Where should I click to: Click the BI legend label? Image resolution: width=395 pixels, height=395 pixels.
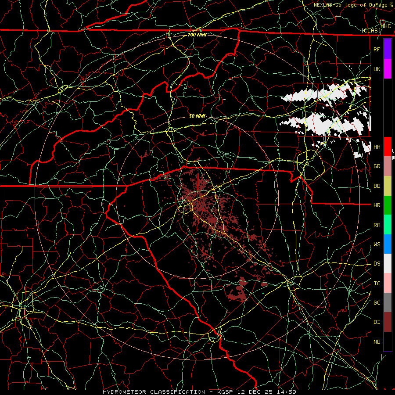[x=377, y=322]
